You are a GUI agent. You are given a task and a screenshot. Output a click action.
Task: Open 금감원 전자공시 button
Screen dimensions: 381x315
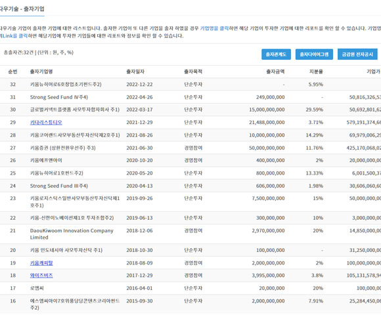click(x=357, y=54)
